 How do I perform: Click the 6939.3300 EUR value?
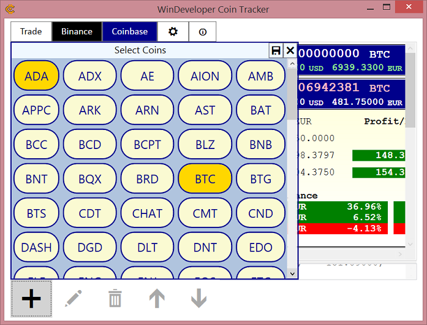pos(367,67)
